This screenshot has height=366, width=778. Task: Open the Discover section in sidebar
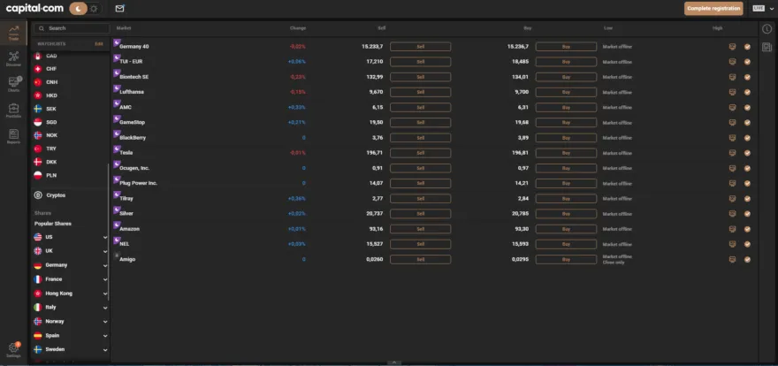(13, 58)
